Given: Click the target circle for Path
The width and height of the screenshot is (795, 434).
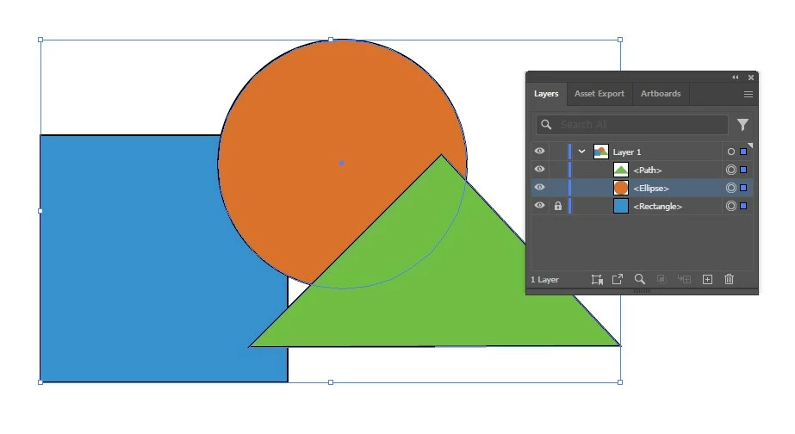Looking at the screenshot, I should click(730, 170).
